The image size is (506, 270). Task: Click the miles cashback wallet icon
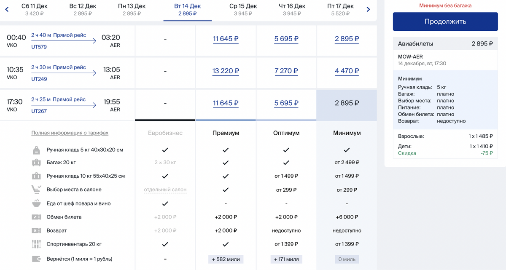36,259
